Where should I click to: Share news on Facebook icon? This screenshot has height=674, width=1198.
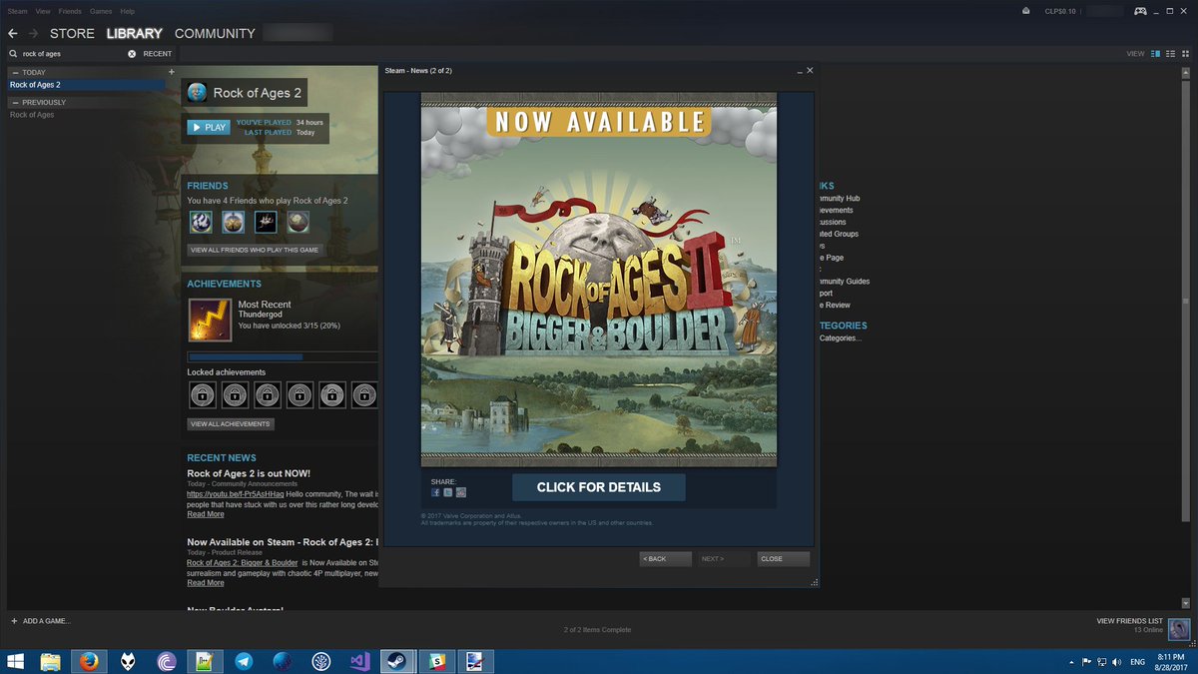435,492
